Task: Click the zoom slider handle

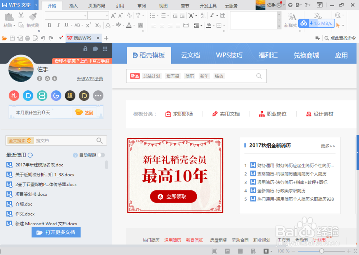Action: point(322,251)
